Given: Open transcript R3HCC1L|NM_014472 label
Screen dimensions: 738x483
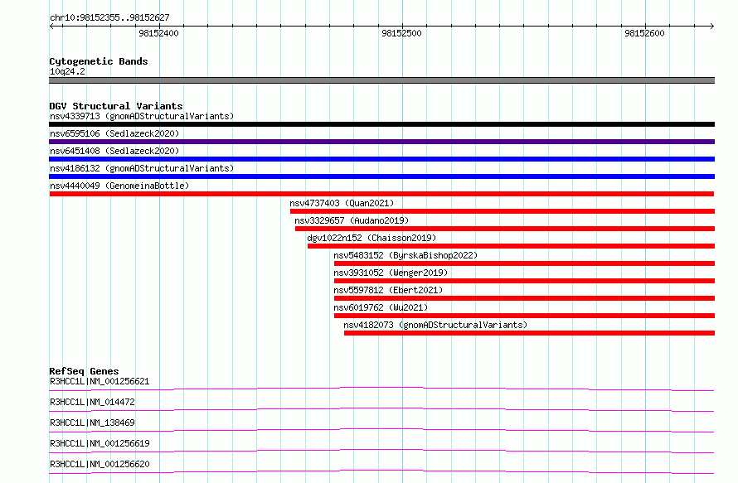Looking at the screenshot, I should coord(92,402).
